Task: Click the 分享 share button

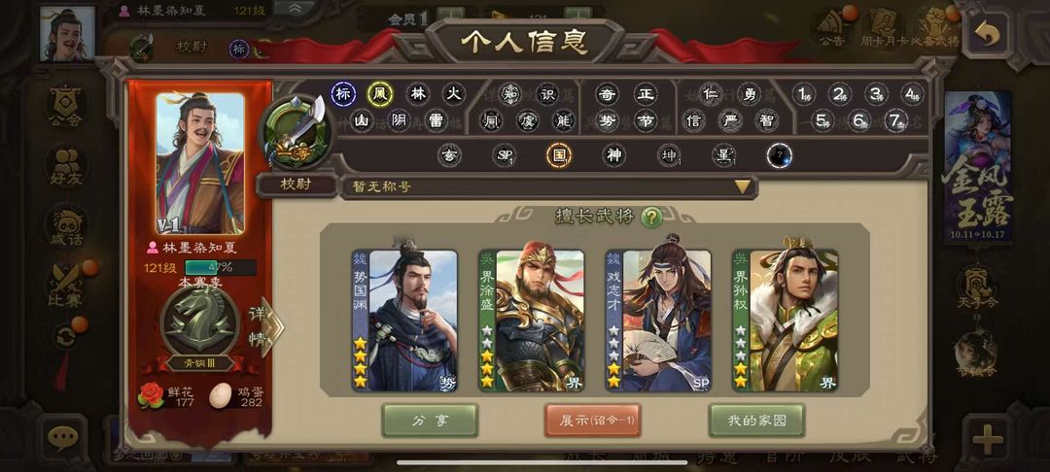Action: tap(430, 420)
